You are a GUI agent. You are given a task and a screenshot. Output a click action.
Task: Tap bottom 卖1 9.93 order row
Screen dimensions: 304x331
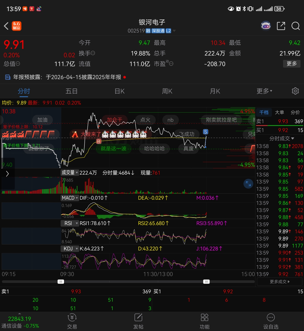click(x=76, y=291)
